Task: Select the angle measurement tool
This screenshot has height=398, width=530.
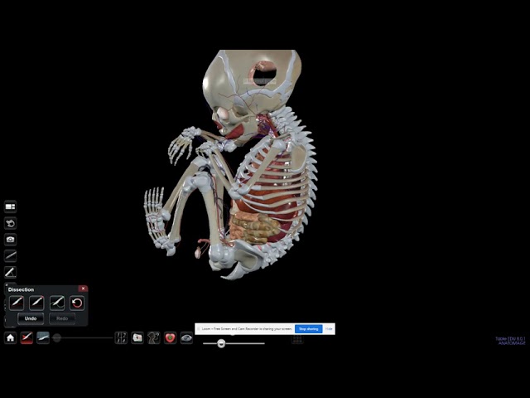Action: (x=10, y=272)
